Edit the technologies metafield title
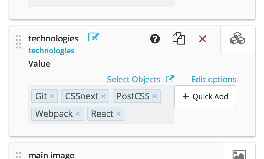 click(93, 37)
